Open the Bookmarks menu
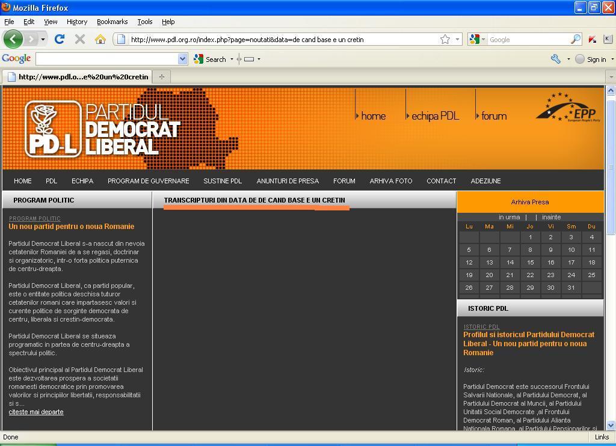This screenshot has height=446, width=616. (x=112, y=22)
